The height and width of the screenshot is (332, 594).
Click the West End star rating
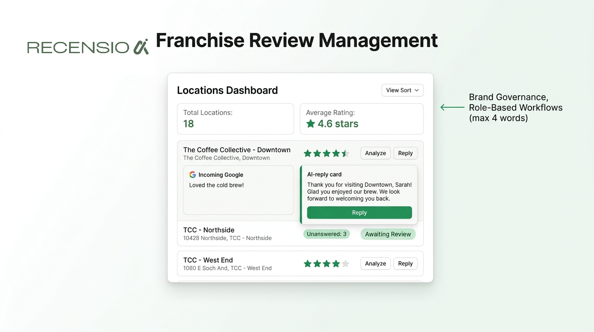tap(326, 264)
